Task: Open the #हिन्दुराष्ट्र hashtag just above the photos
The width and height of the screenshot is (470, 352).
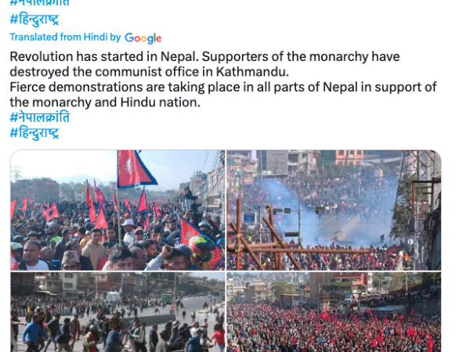Action: click(x=34, y=133)
